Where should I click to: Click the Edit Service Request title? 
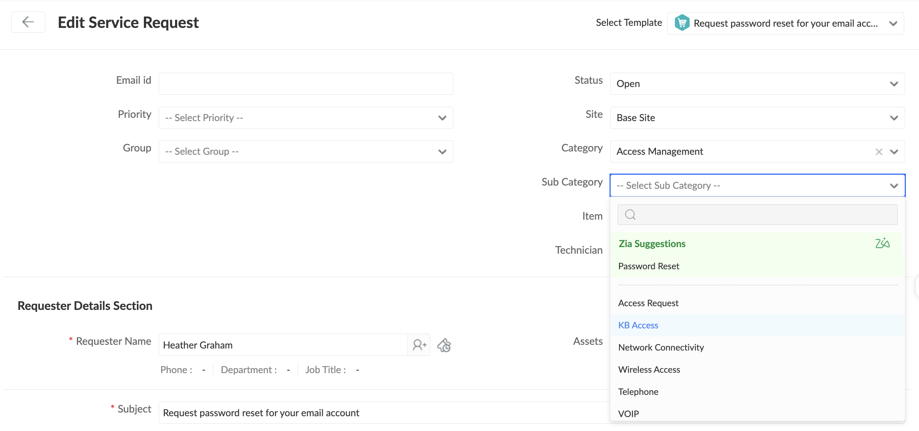click(128, 23)
